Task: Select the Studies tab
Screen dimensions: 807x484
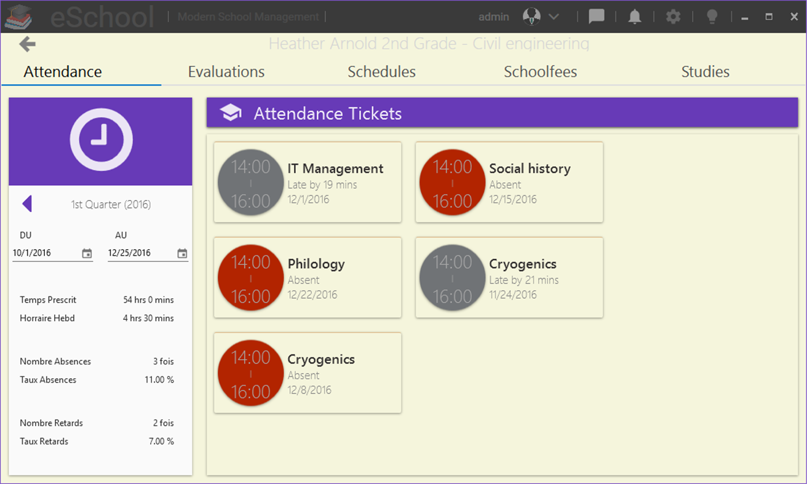Action: [x=705, y=71]
